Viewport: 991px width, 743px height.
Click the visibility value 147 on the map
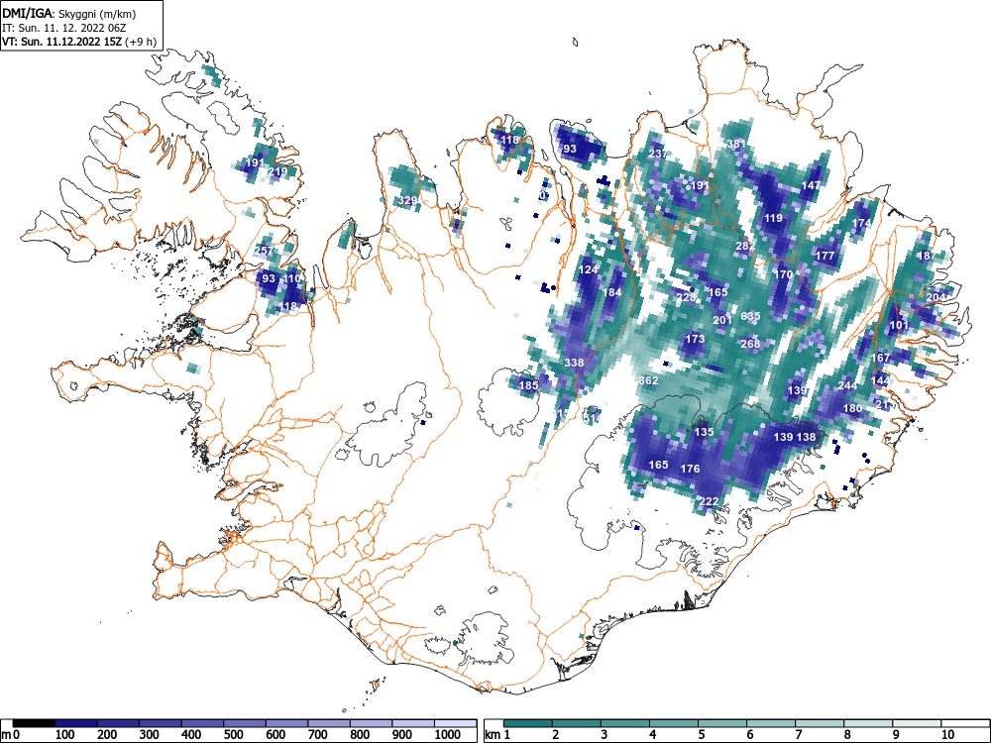coord(811,186)
